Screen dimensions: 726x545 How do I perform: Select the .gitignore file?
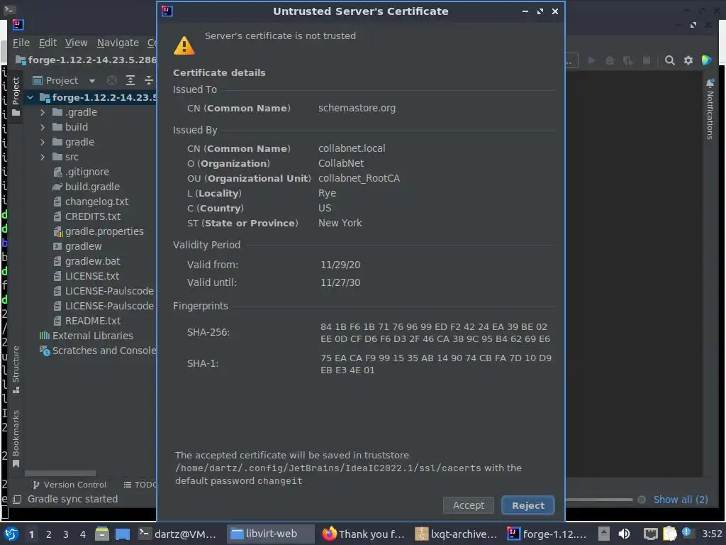pyautogui.click(x=86, y=172)
